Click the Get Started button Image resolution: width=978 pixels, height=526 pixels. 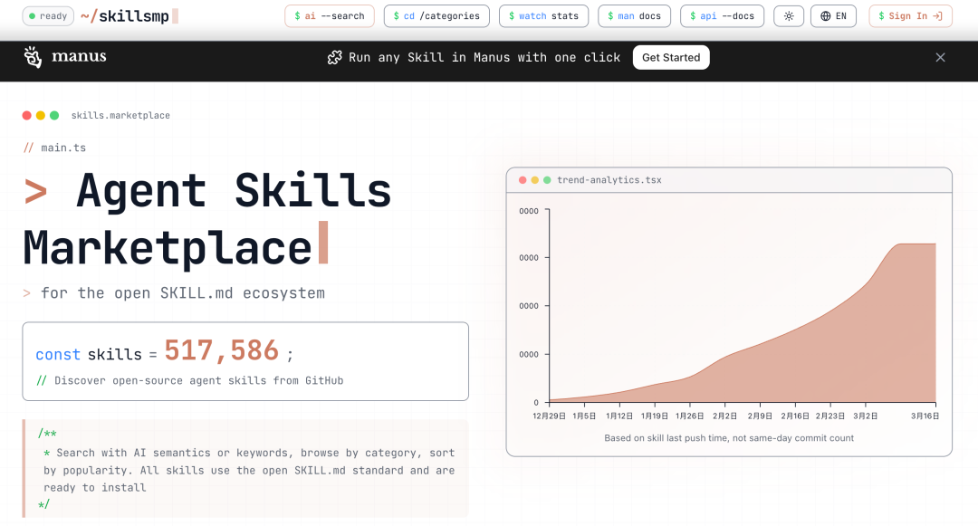click(x=671, y=57)
